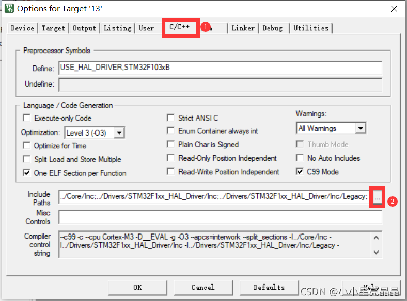Viewport: 407px width, 301px height.
Task: Click the Defaults button
Action: coord(269,287)
